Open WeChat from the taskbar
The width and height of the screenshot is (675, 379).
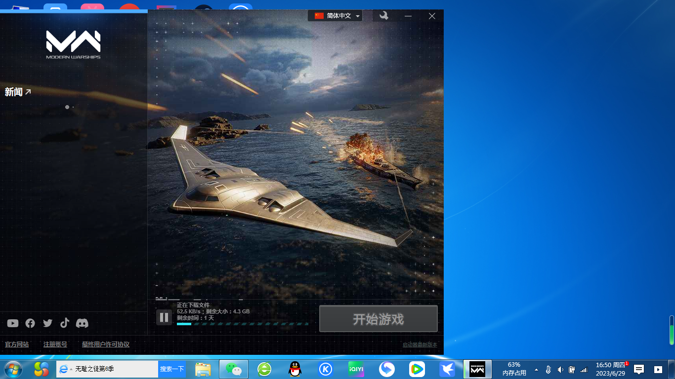point(234,369)
